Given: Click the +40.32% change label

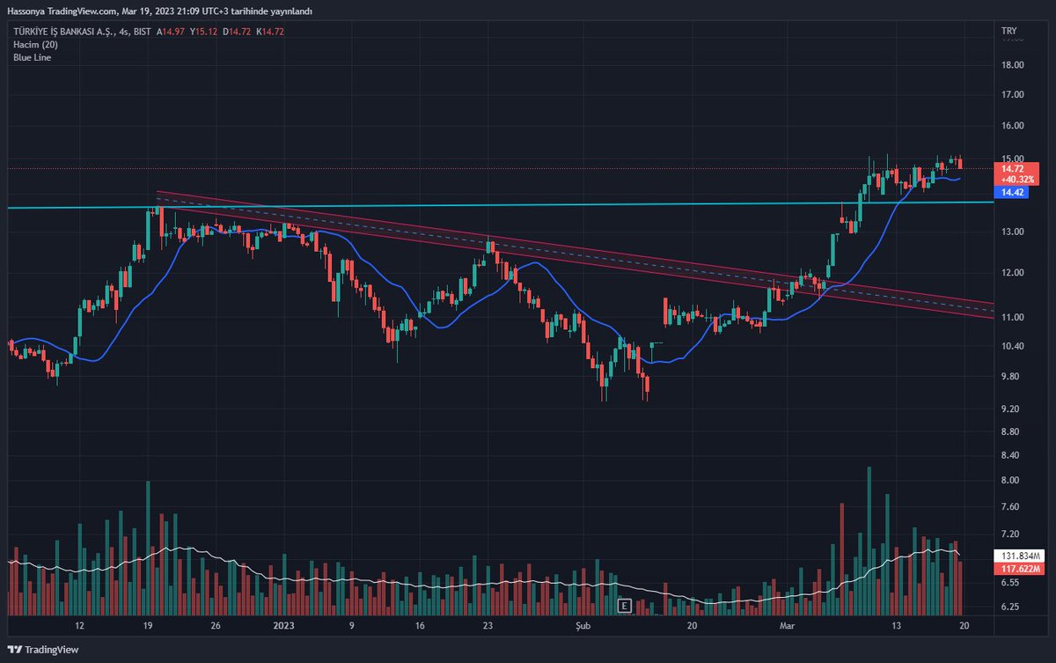Looking at the screenshot, I should point(1016,179).
